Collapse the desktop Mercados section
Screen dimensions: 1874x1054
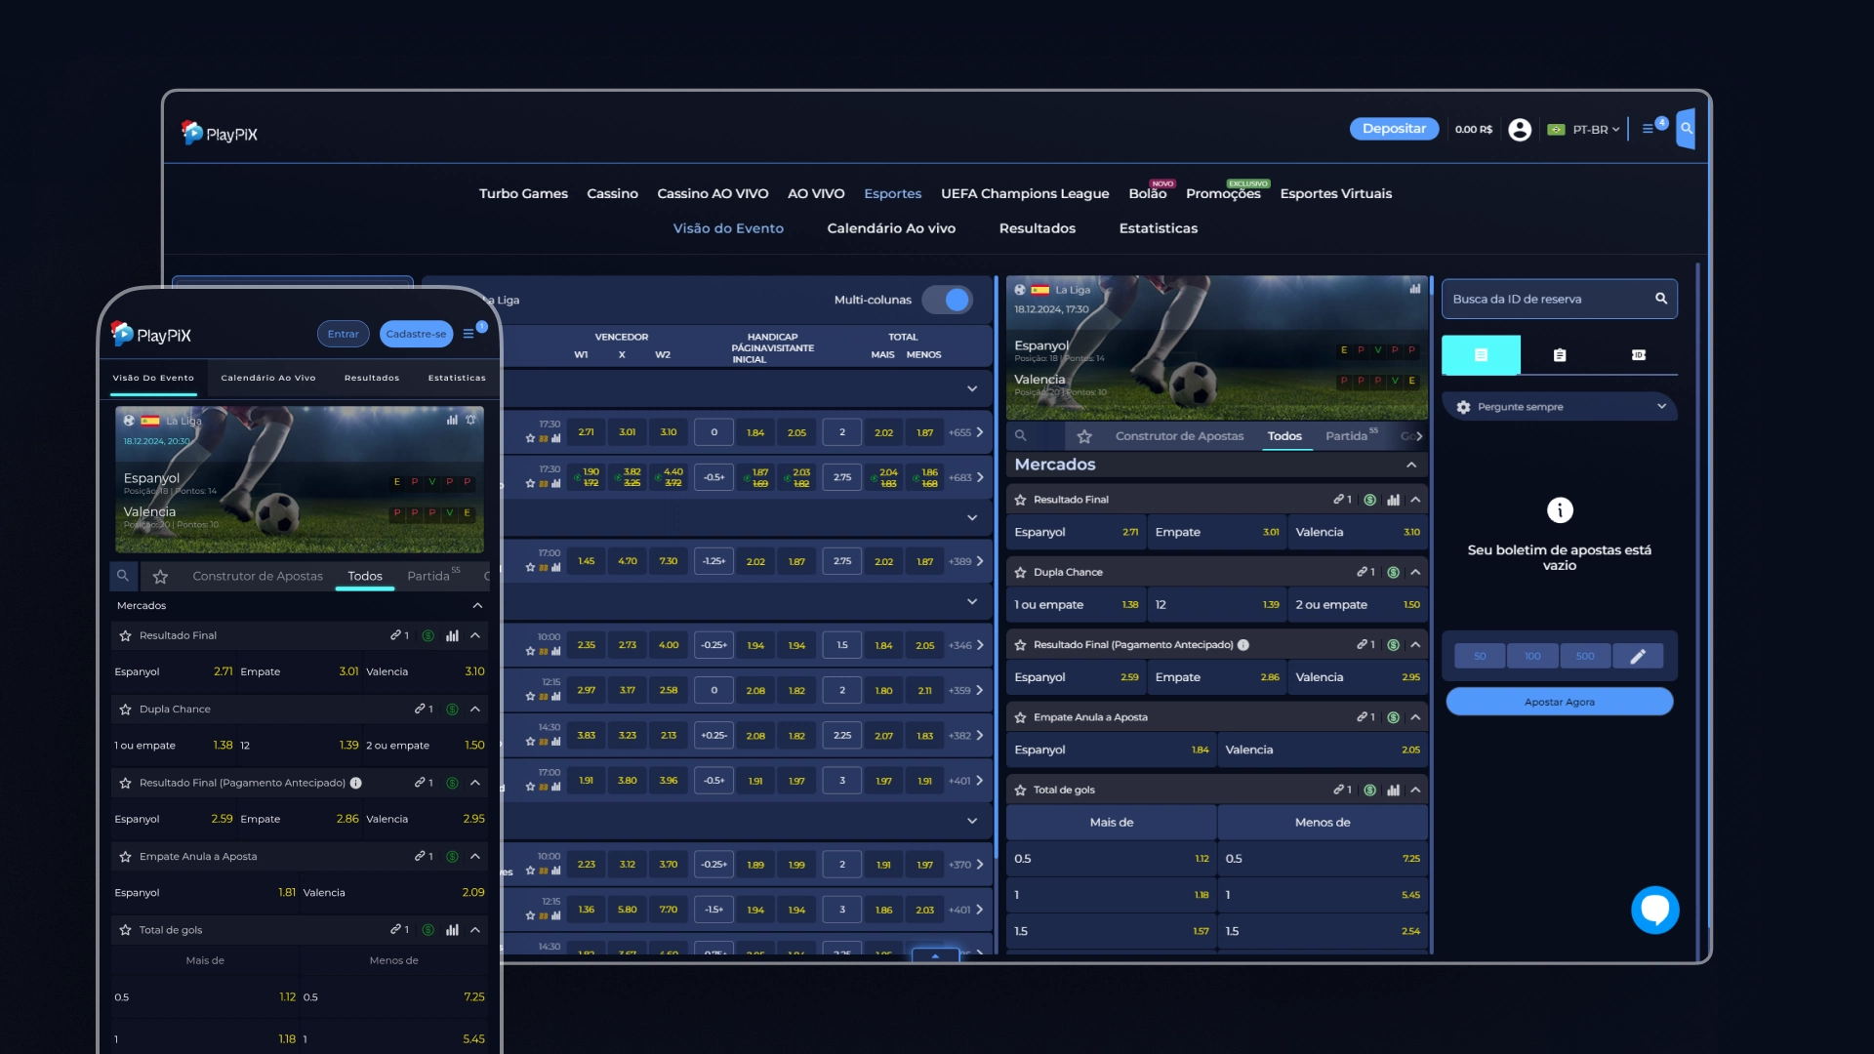click(1411, 465)
